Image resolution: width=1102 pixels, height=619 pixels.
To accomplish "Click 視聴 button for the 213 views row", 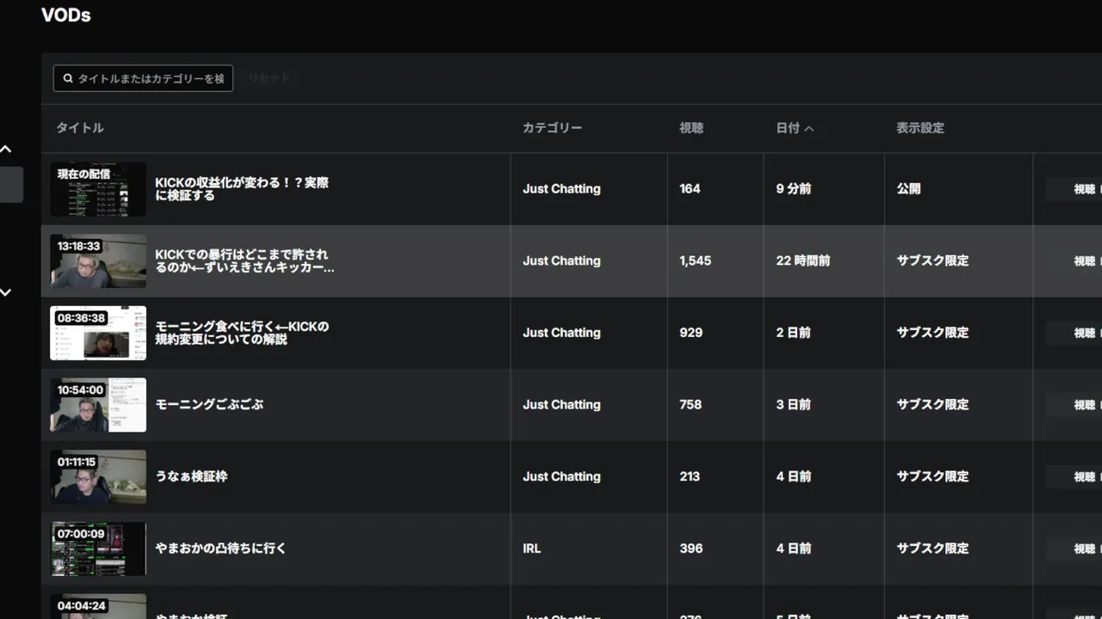I will point(1074,476).
